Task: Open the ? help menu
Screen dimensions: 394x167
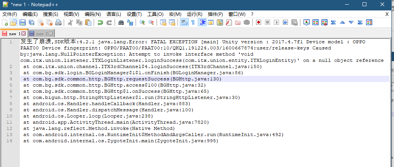Action: pos(252,14)
